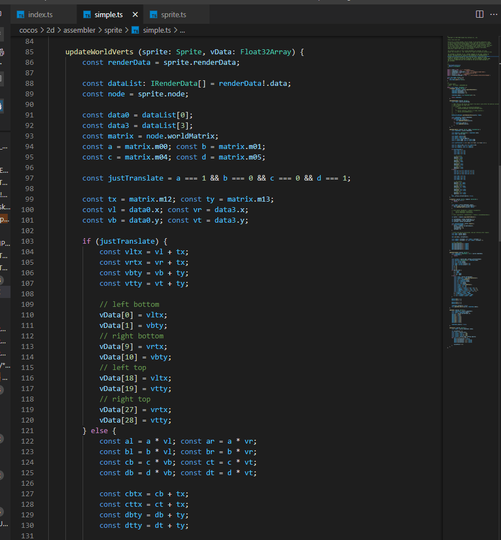Screen dimensions: 501x540
Task: Click the updateWorldVerts method name
Action: [100, 52]
